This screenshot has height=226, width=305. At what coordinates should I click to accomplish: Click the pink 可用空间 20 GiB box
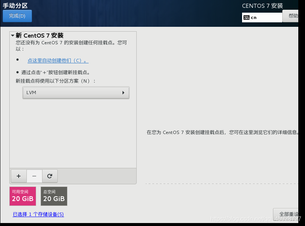tap(23, 196)
